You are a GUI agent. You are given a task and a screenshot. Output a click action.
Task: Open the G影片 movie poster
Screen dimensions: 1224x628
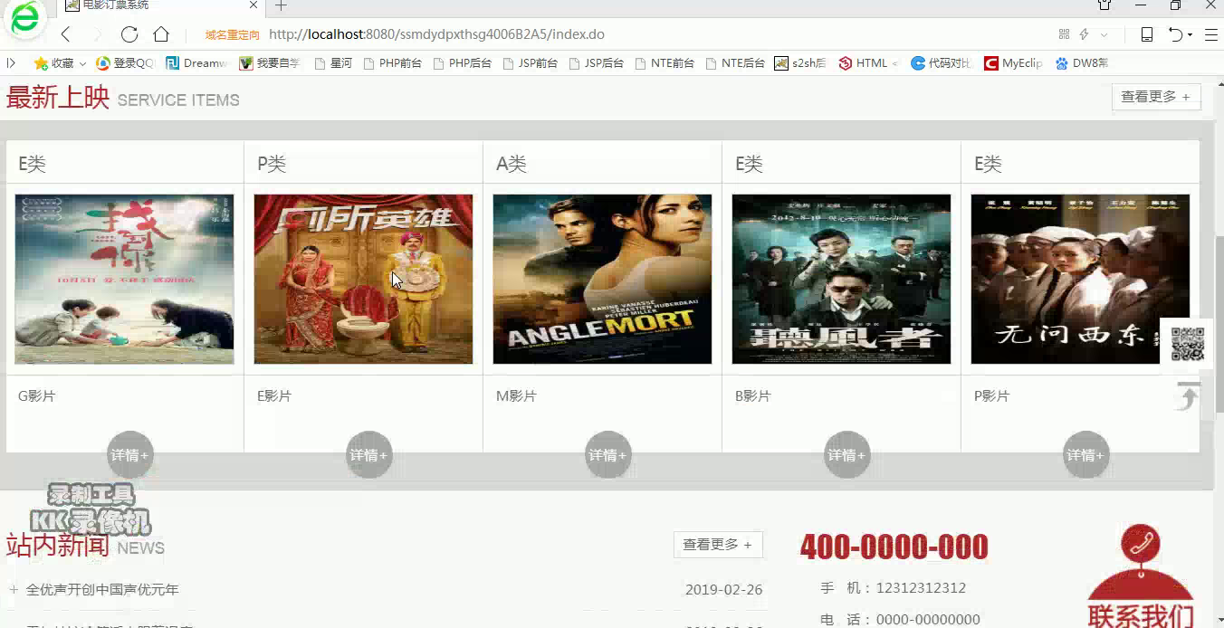(x=124, y=279)
